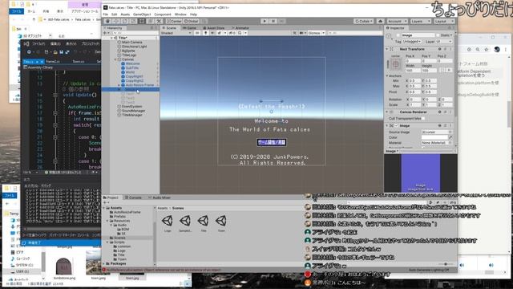Open the cloud services icon

380,22
